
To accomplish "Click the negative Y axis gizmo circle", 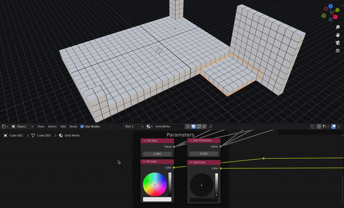I will 324,16.
